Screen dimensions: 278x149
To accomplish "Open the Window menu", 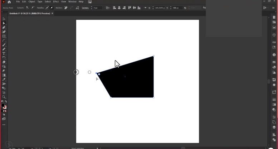I will click(x=72, y=1).
